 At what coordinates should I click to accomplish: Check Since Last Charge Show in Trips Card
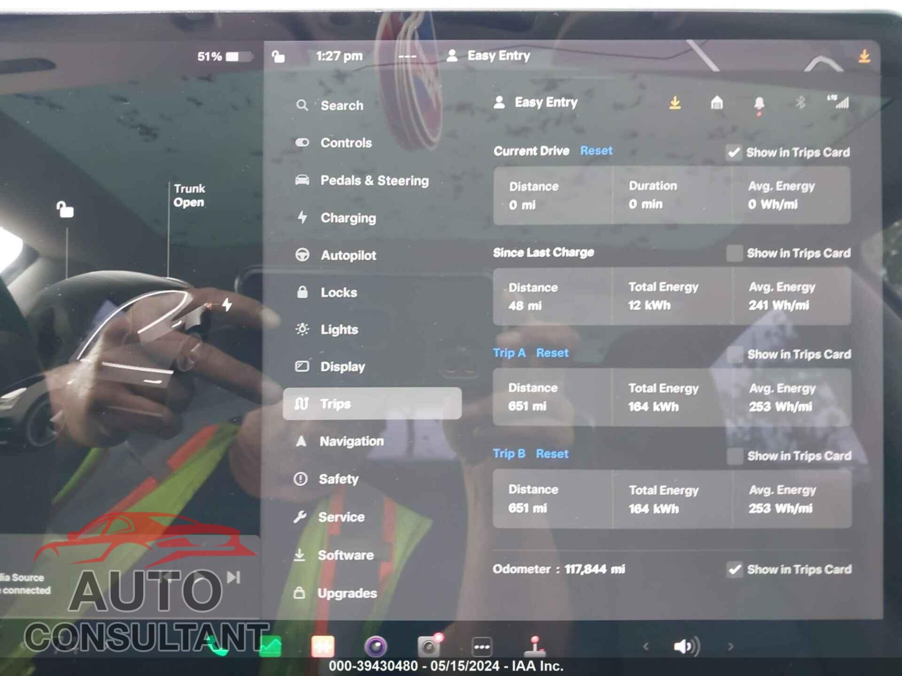tap(734, 253)
